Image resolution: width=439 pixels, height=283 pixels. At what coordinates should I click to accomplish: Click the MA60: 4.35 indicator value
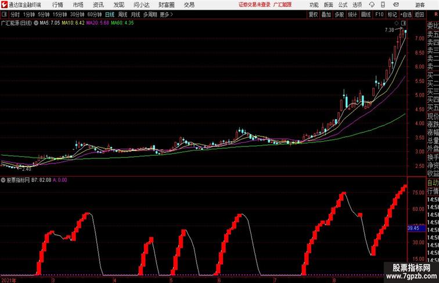coord(122,23)
